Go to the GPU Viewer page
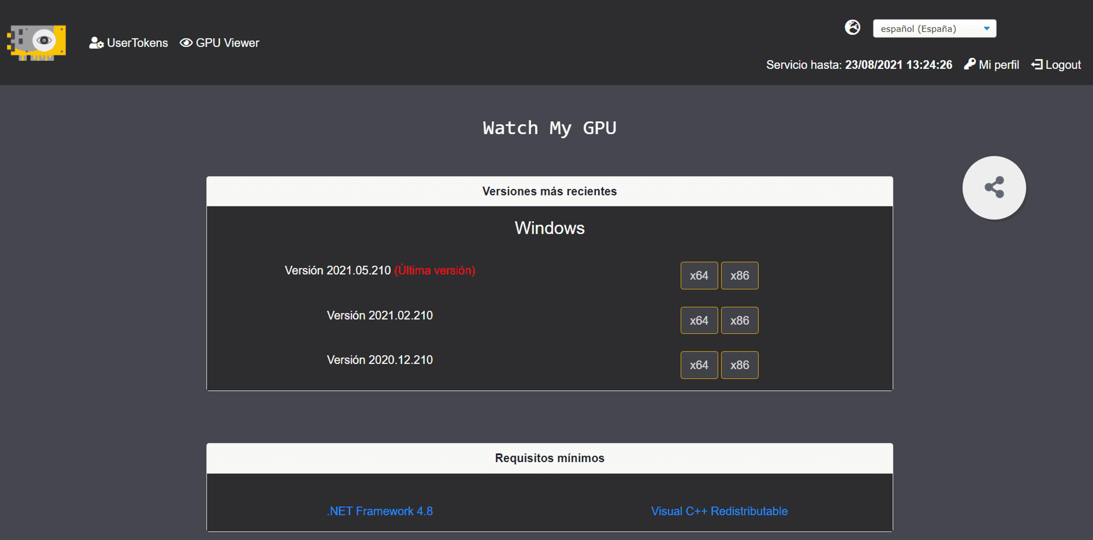The image size is (1093, 540). (219, 43)
